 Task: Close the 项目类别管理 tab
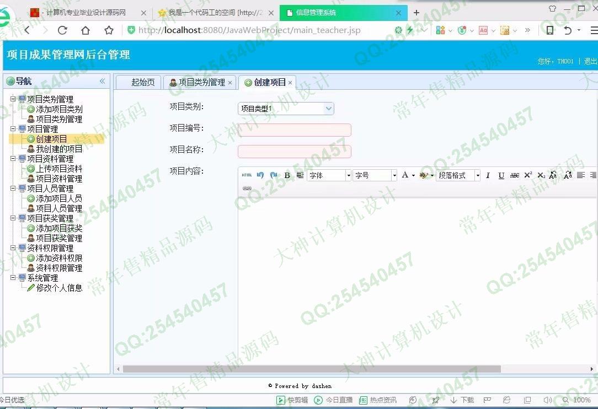click(x=230, y=83)
